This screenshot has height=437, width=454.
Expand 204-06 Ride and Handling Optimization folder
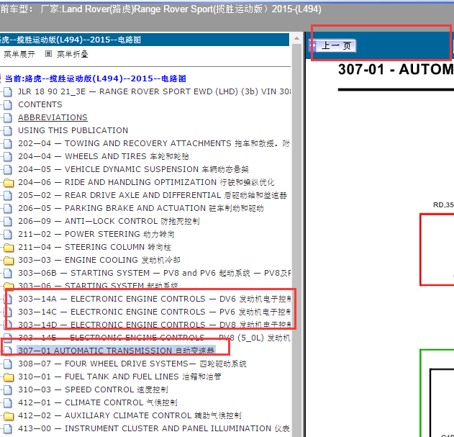146,182
